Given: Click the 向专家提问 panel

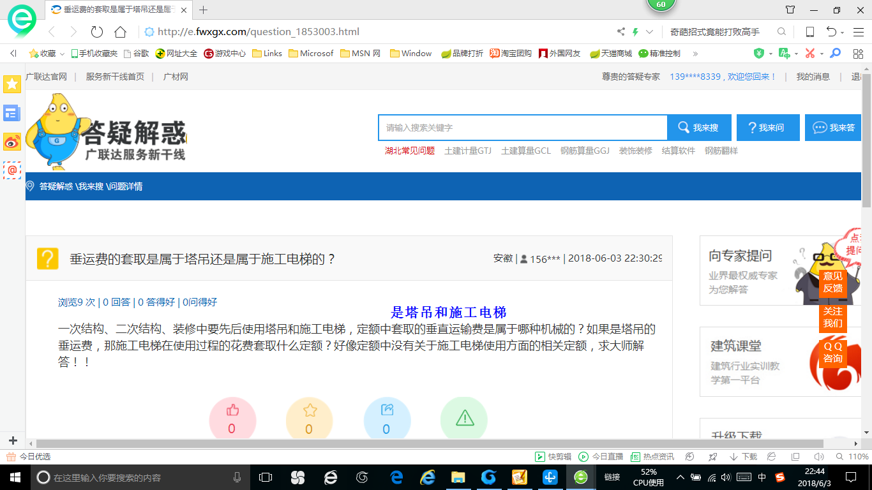Looking at the screenshot, I should click(x=780, y=271).
